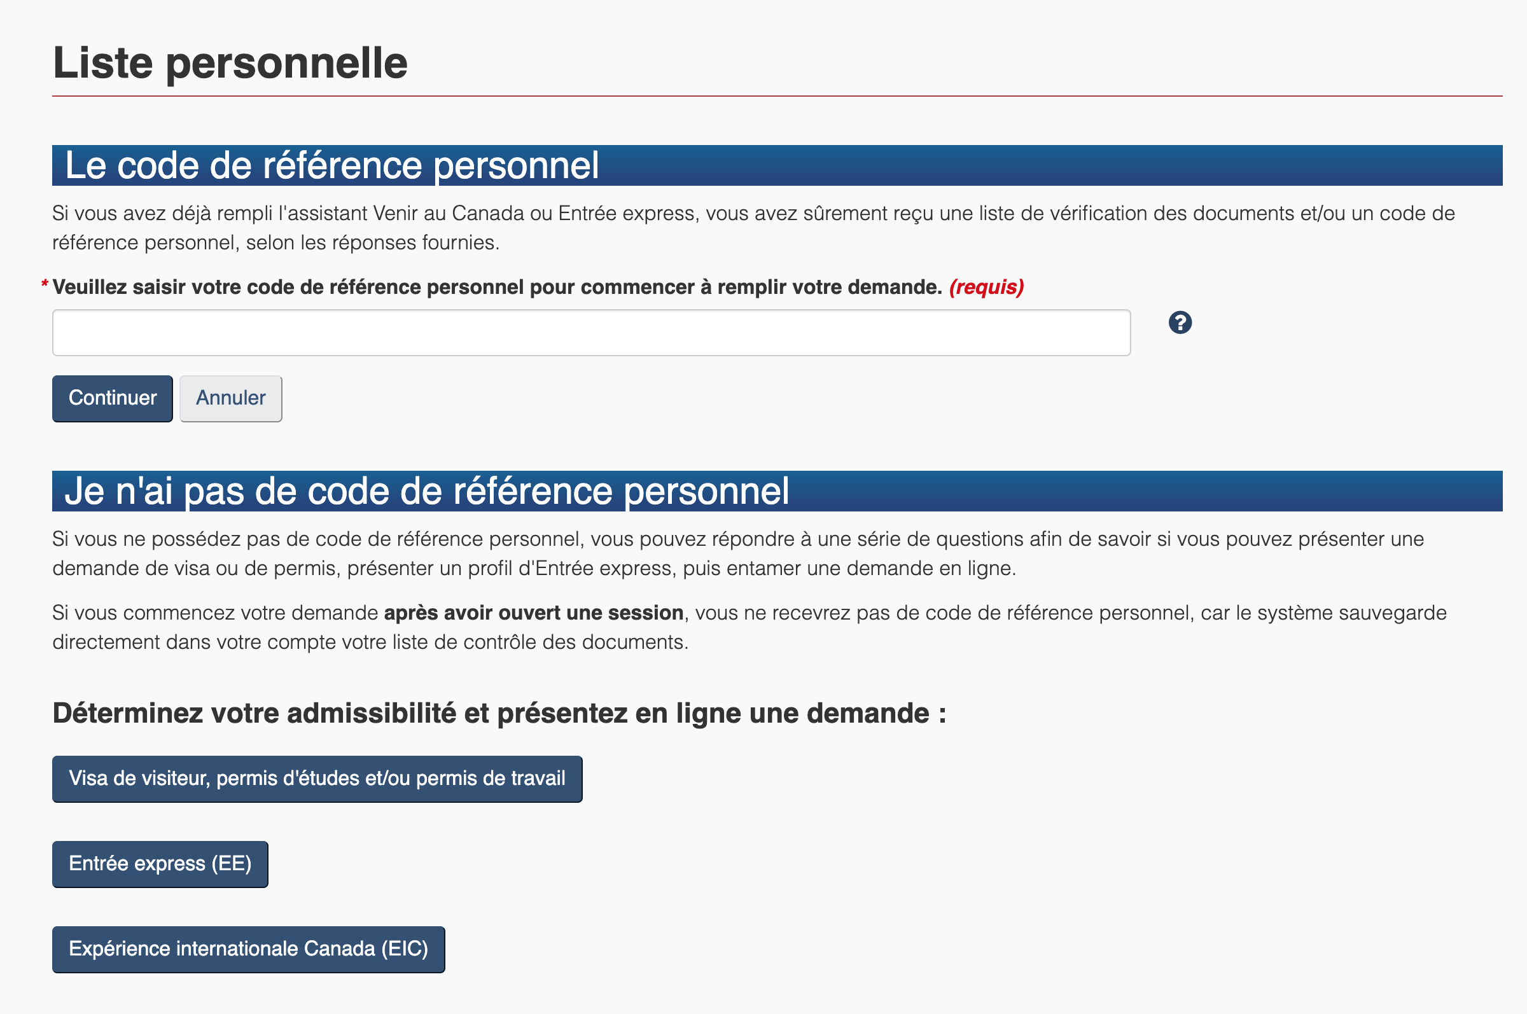Click the Liste personnelle page heading
The height and width of the screenshot is (1014, 1527).
(230, 64)
